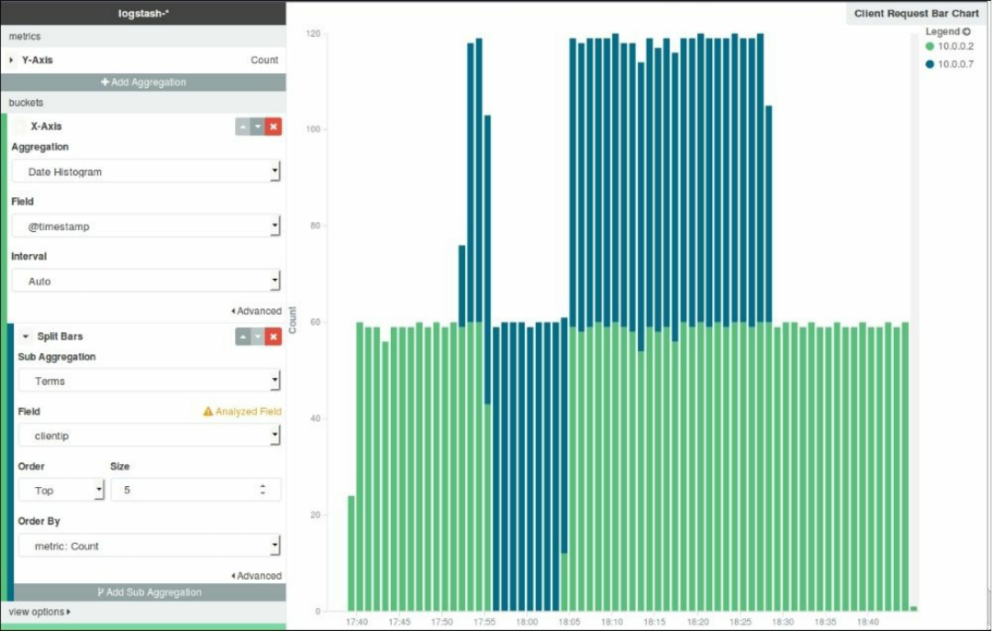Click the Add Aggregation button
The width and height of the screenshot is (992, 631).
pyautogui.click(x=143, y=83)
